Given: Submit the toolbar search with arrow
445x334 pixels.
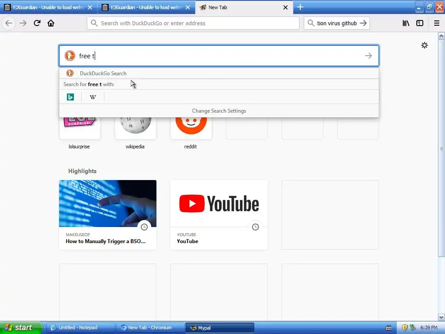Looking at the screenshot, I should (x=363, y=23).
